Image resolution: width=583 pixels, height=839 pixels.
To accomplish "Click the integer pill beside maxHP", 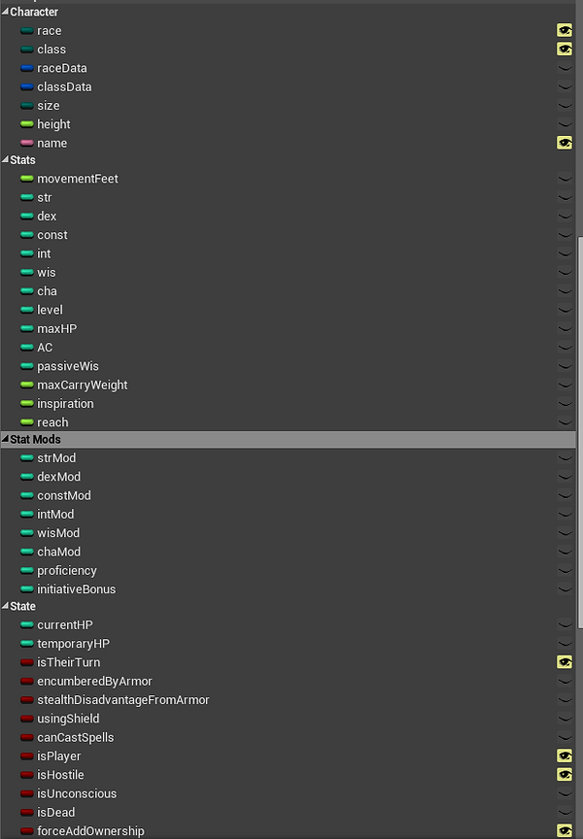I will pos(27,328).
